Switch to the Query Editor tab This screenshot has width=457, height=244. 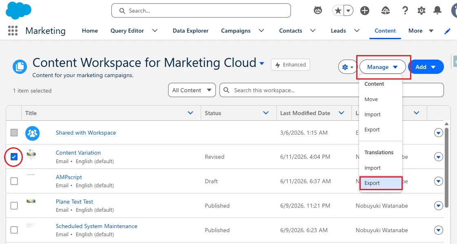point(127,31)
